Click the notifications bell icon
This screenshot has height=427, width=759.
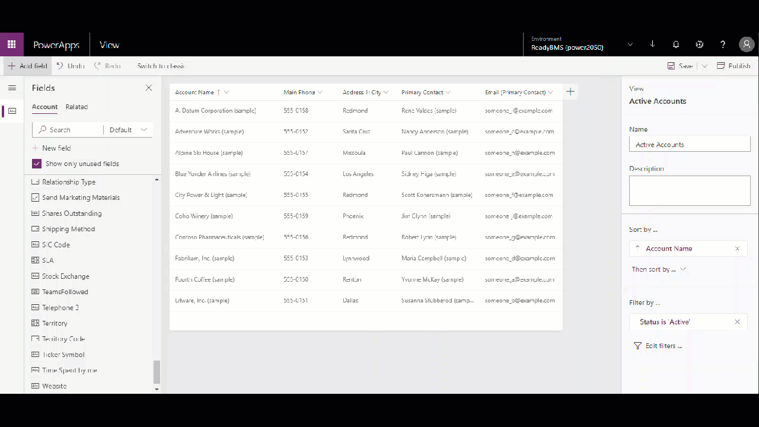[676, 44]
